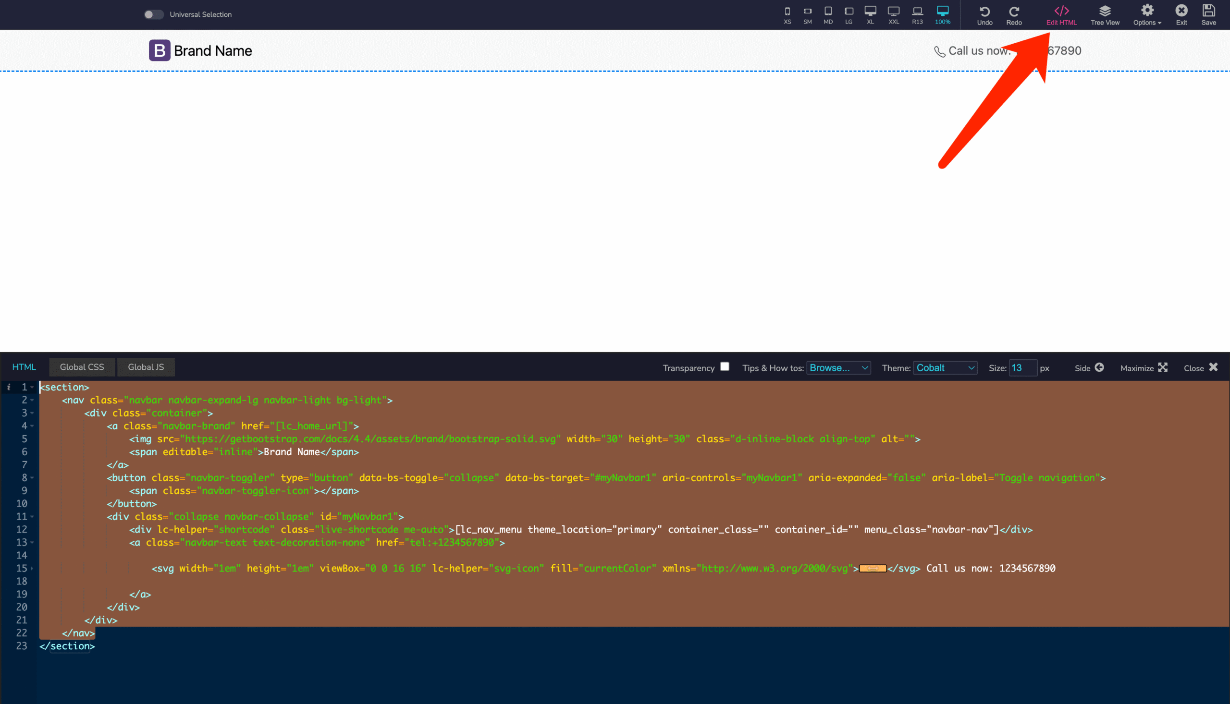Select the MD tablet viewport icon

pyautogui.click(x=828, y=14)
